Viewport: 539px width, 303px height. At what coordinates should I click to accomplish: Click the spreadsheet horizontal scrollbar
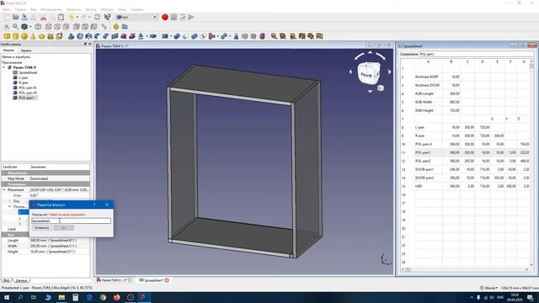point(466,269)
